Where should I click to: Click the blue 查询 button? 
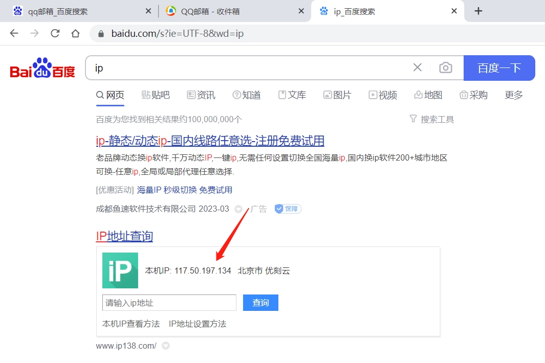[x=260, y=303]
